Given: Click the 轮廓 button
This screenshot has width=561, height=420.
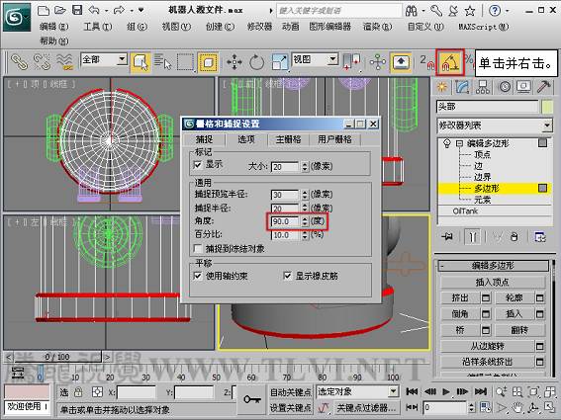Looking at the screenshot, I should [x=514, y=297].
